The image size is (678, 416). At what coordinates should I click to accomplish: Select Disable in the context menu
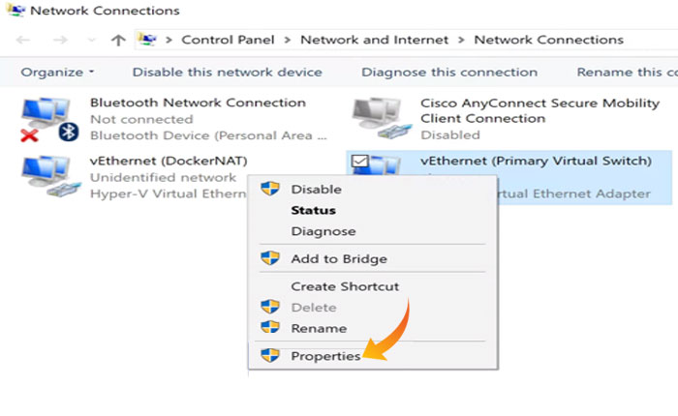316,189
